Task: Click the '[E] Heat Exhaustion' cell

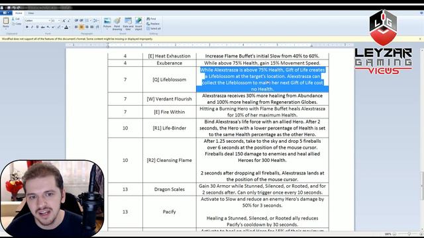Action: 170,56
